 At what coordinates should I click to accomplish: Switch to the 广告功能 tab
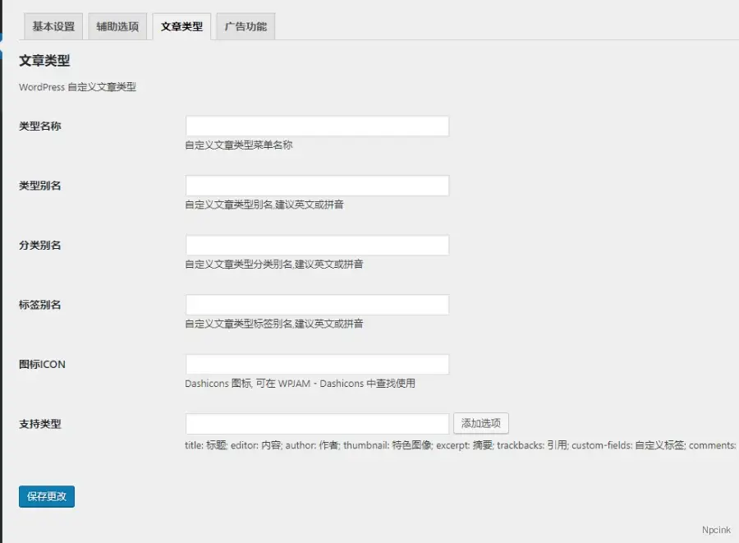tap(245, 26)
